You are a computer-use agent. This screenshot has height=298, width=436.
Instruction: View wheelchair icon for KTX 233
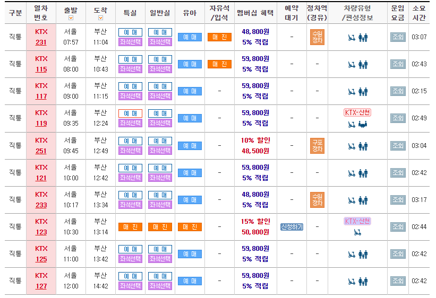click(x=352, y=200)
